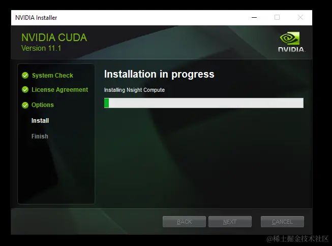Click the "NVIDIA CUDA" title text
The height and width of the screenshot is (246, 332).
click(x=54, y=38)
